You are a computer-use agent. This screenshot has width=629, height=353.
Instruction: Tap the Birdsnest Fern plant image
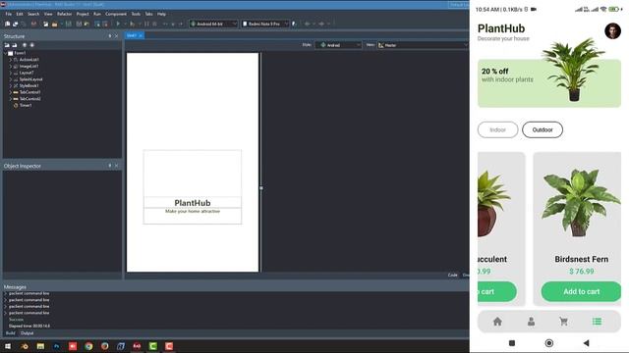point(581,203)
